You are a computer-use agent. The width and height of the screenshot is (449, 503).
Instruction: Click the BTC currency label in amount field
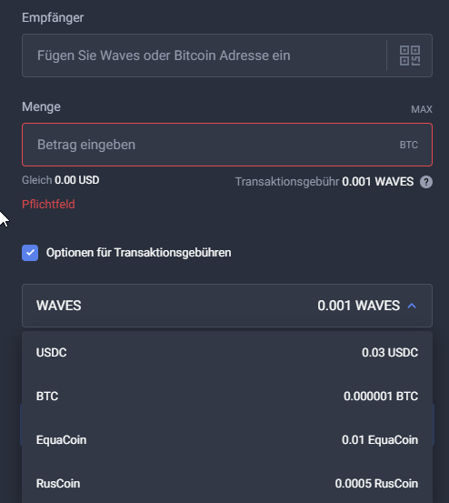click(409, 145)
